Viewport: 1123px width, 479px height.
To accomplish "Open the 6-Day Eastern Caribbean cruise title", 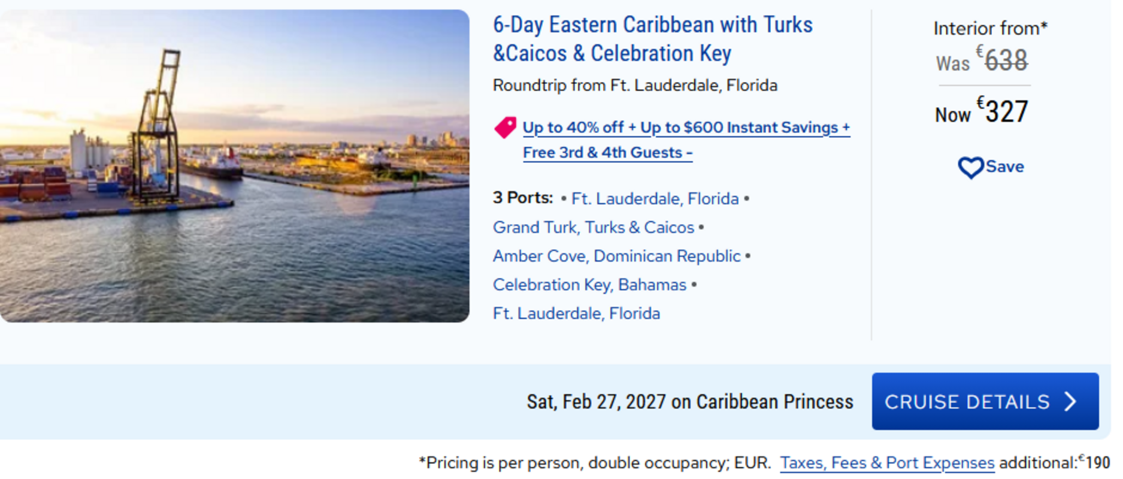I will pos(652,39).
